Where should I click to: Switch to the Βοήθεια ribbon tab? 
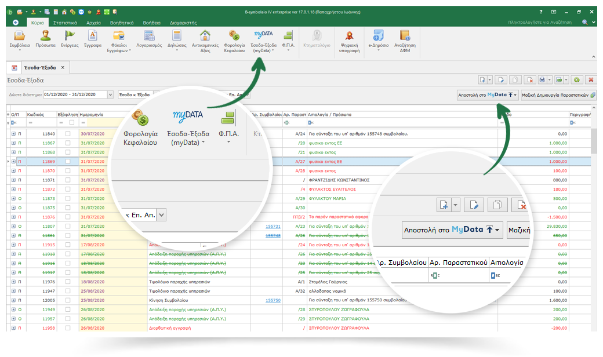[151, 23]
